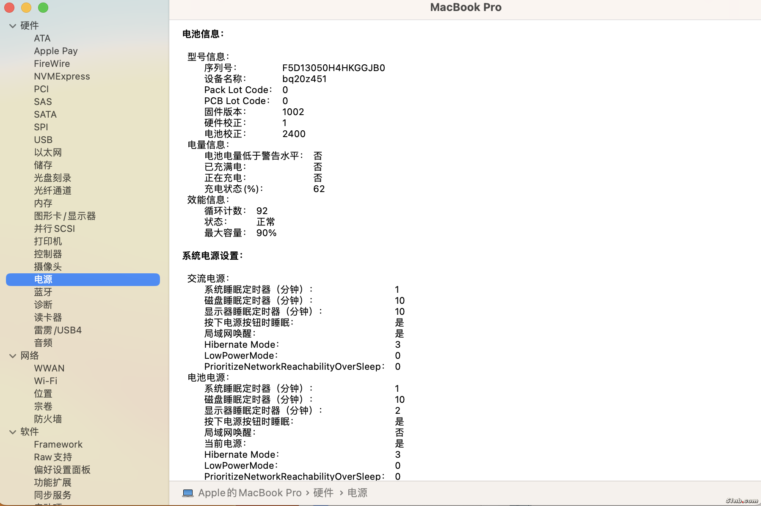The width and height of the screenshot is (761, 506).
Task: Select 蓝牙 in the sidebar
Action: click(43, 292)
